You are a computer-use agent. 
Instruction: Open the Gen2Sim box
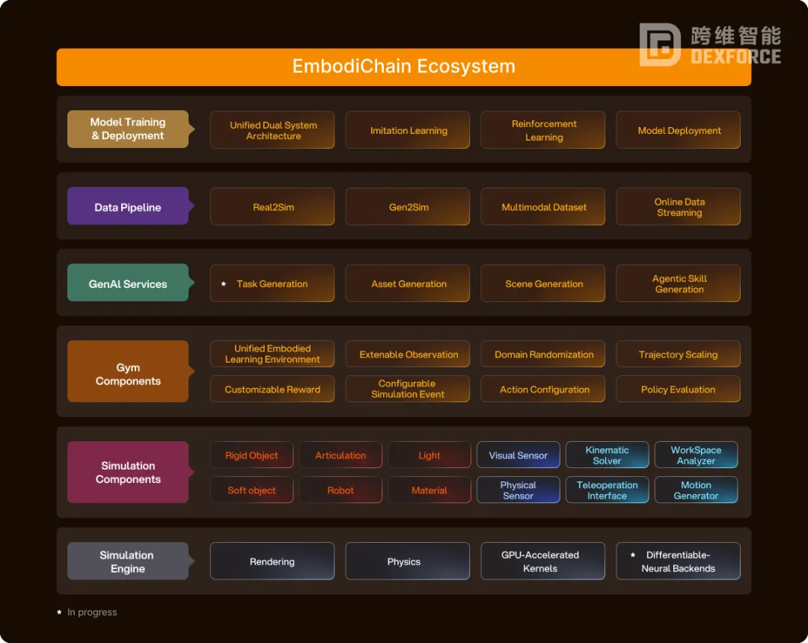pyautogui.click(x=408, y=206)
